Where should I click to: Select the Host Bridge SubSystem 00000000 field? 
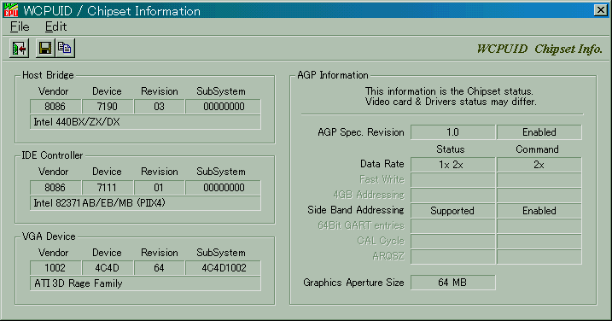[x=224, y=107]
